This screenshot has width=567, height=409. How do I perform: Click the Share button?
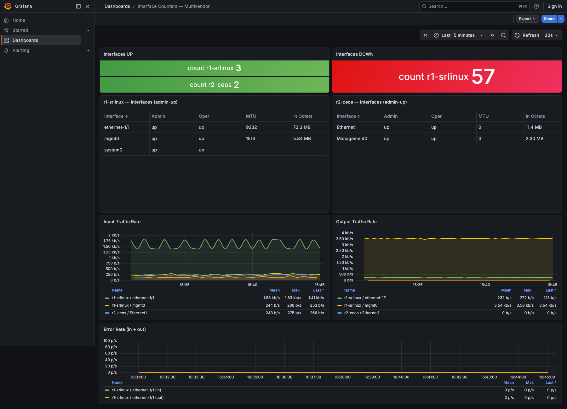point(549,19)
